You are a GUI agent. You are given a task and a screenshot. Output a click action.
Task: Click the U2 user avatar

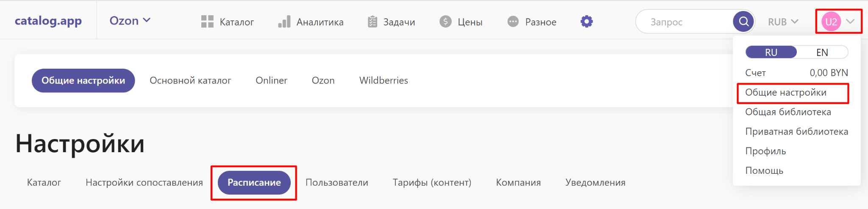pos(831,22)
